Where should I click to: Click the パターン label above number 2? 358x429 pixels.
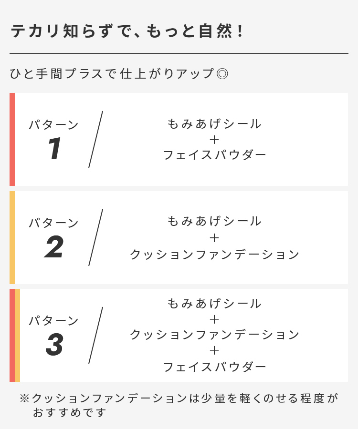[x=53, y=223]
